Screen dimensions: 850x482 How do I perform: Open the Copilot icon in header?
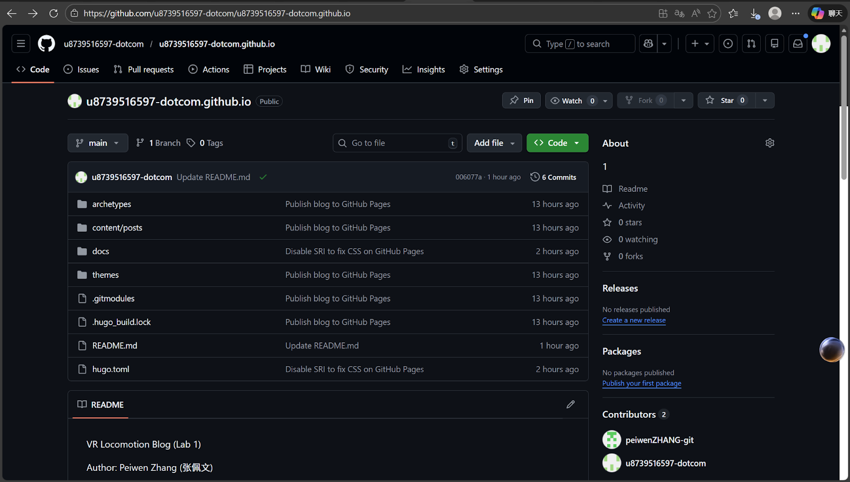pos(648,44)
